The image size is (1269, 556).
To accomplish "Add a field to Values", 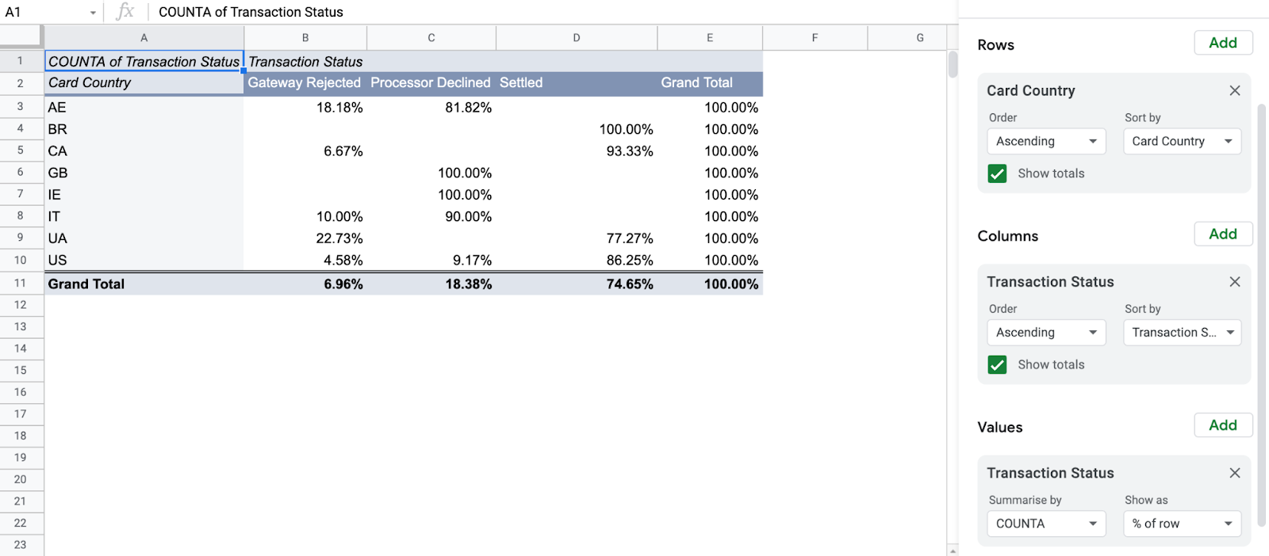I will click(1223, 425).
